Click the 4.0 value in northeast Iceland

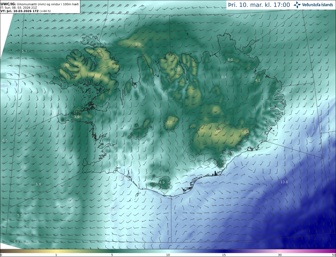tap(230, 60)
